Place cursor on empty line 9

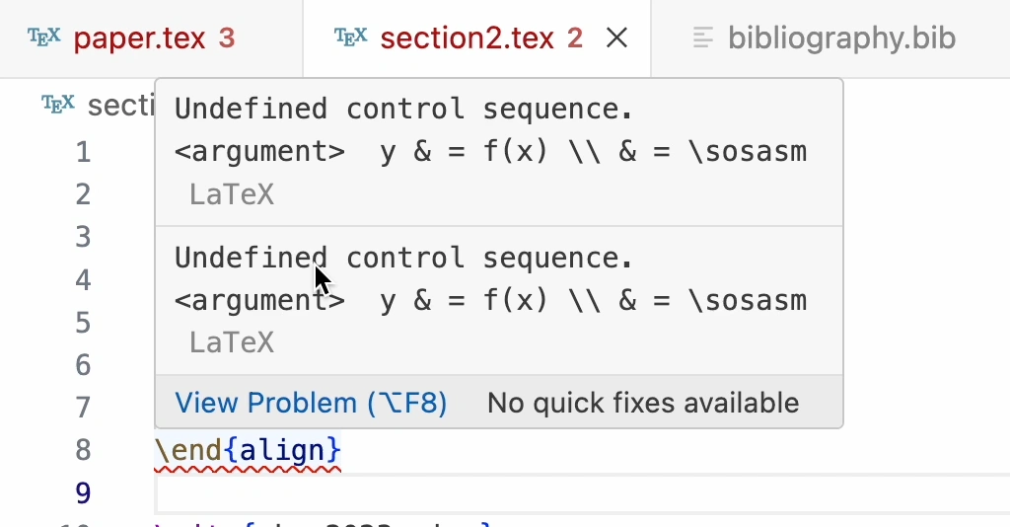tap(582, 494)
